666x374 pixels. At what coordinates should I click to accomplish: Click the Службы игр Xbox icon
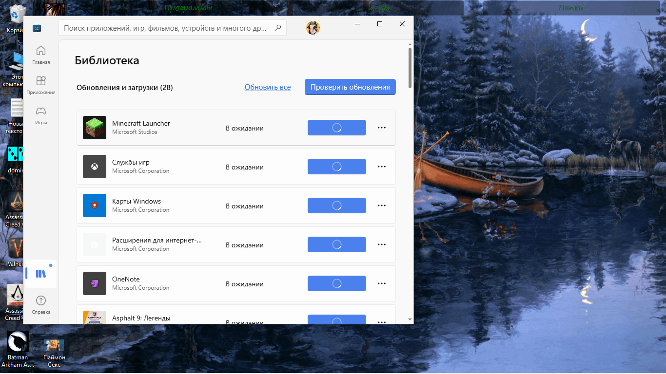pyautogui.click(x=95, y=167)
